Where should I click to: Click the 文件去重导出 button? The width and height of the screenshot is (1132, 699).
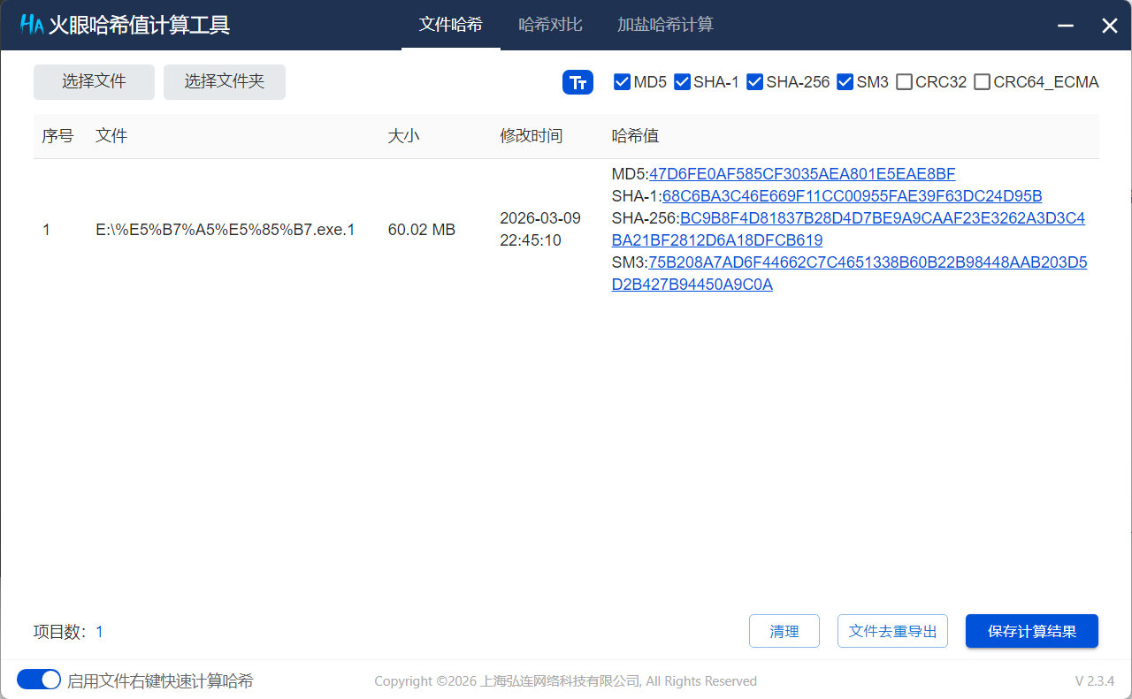pos(892,631)
